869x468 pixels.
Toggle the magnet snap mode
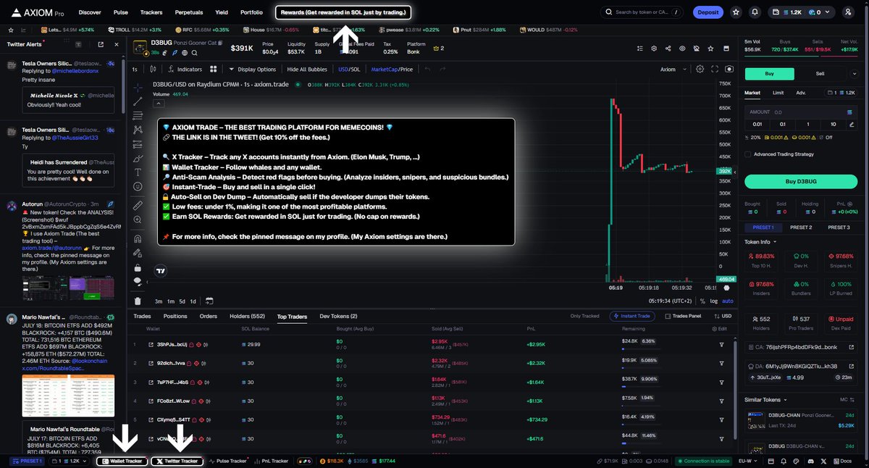coord(138,238)
